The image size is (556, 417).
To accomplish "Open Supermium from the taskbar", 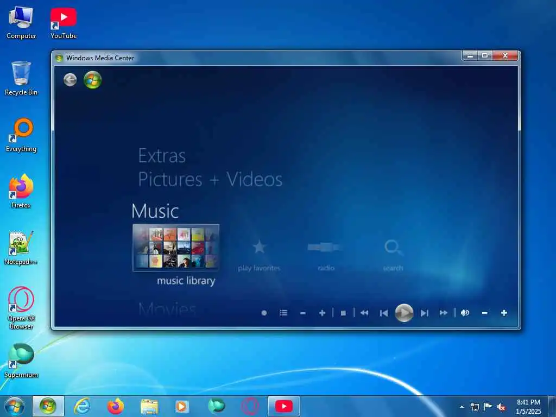I will (x=216, y=406).
